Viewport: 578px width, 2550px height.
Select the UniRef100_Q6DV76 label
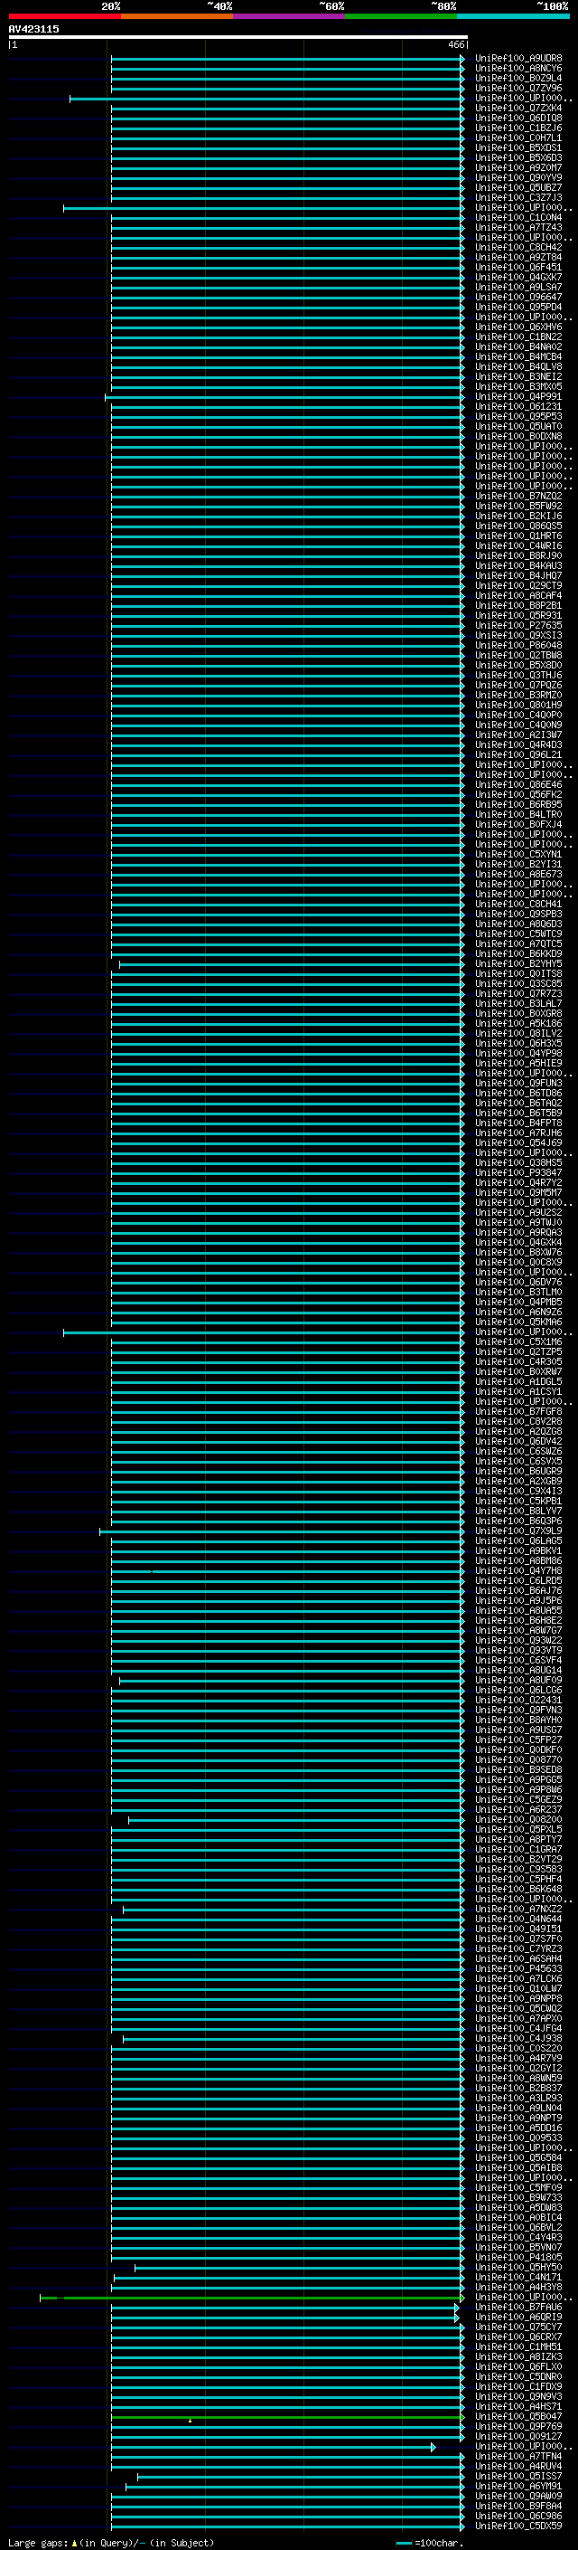[517, 1282]
